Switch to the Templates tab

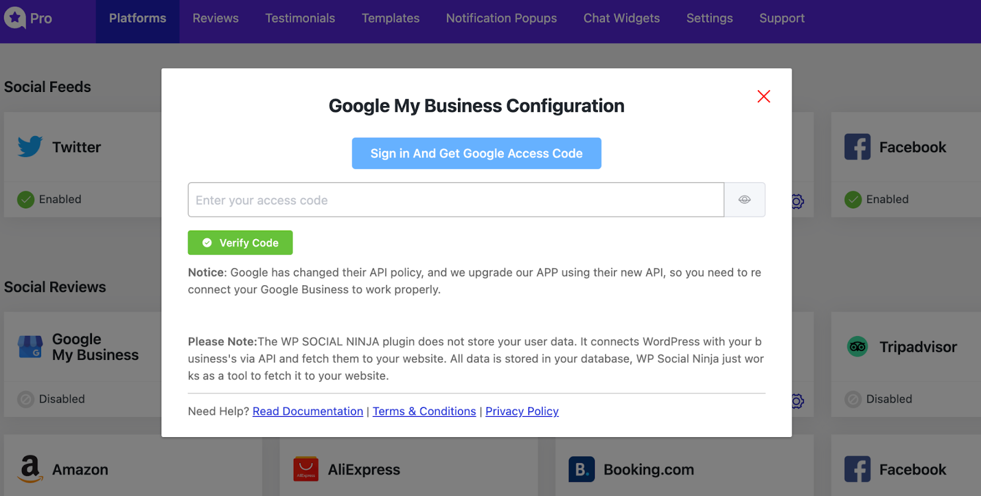(x=391, y=18)
